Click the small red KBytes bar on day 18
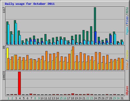Viewport: 130px width, 101px height. 73,94
